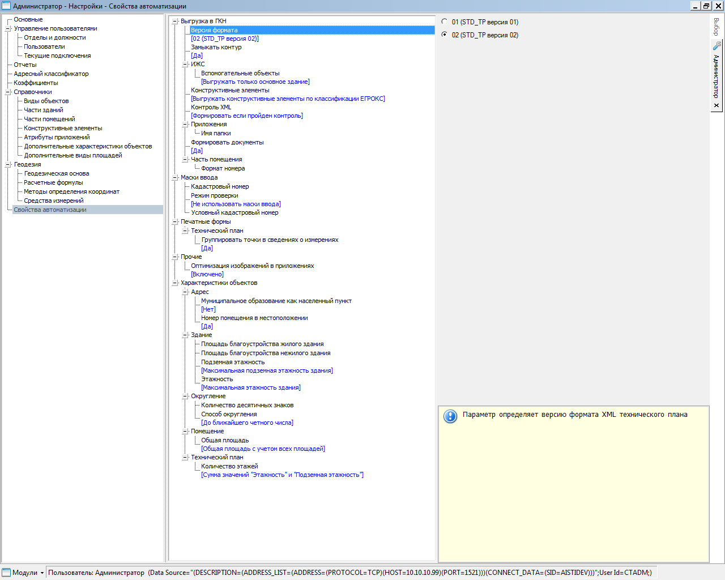Select Замыкать контур parameter

(216, 47)
